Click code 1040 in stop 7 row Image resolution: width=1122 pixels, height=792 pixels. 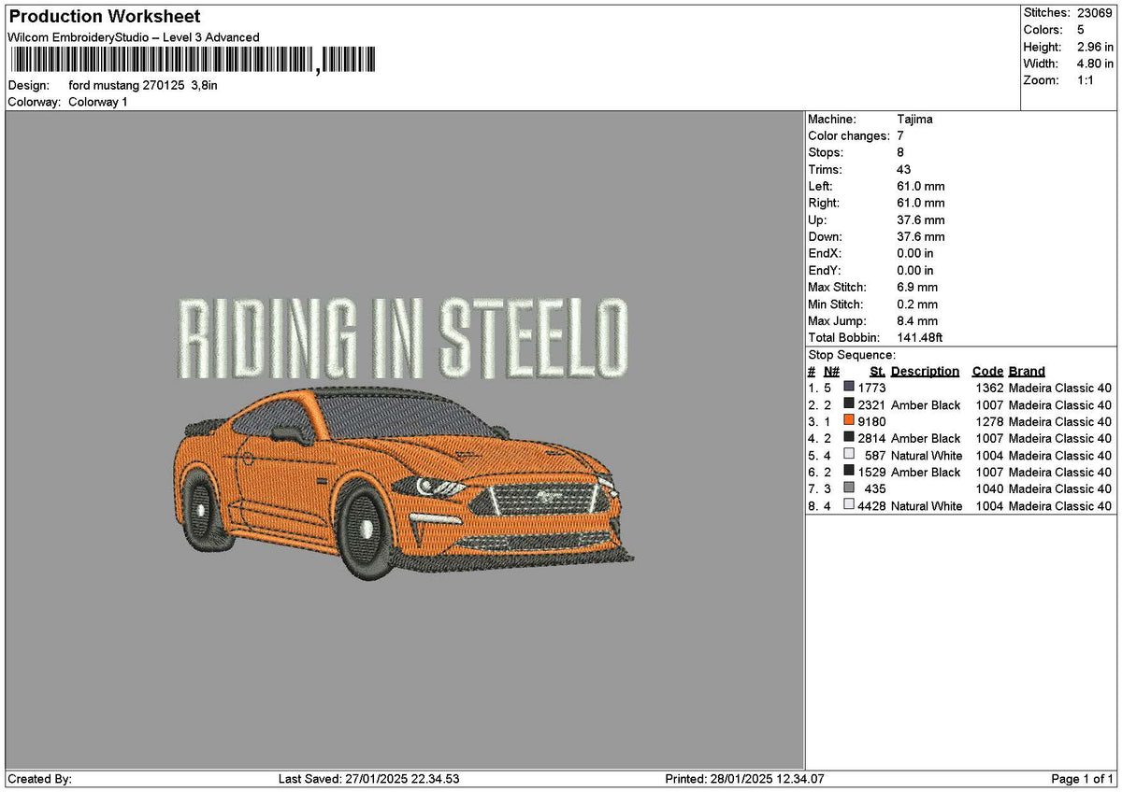pos(989,488)
